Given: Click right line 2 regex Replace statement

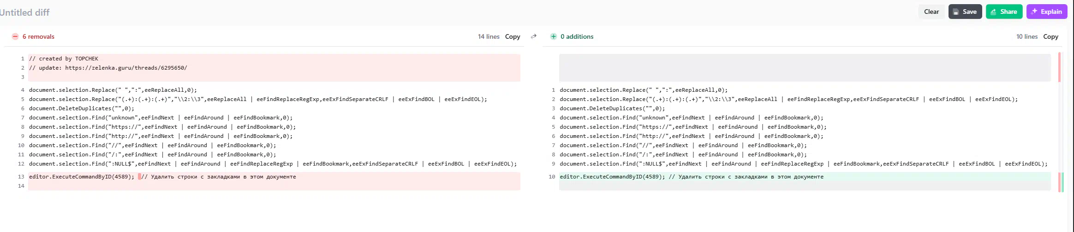Looking at the screenshot, I should point(788,99).
